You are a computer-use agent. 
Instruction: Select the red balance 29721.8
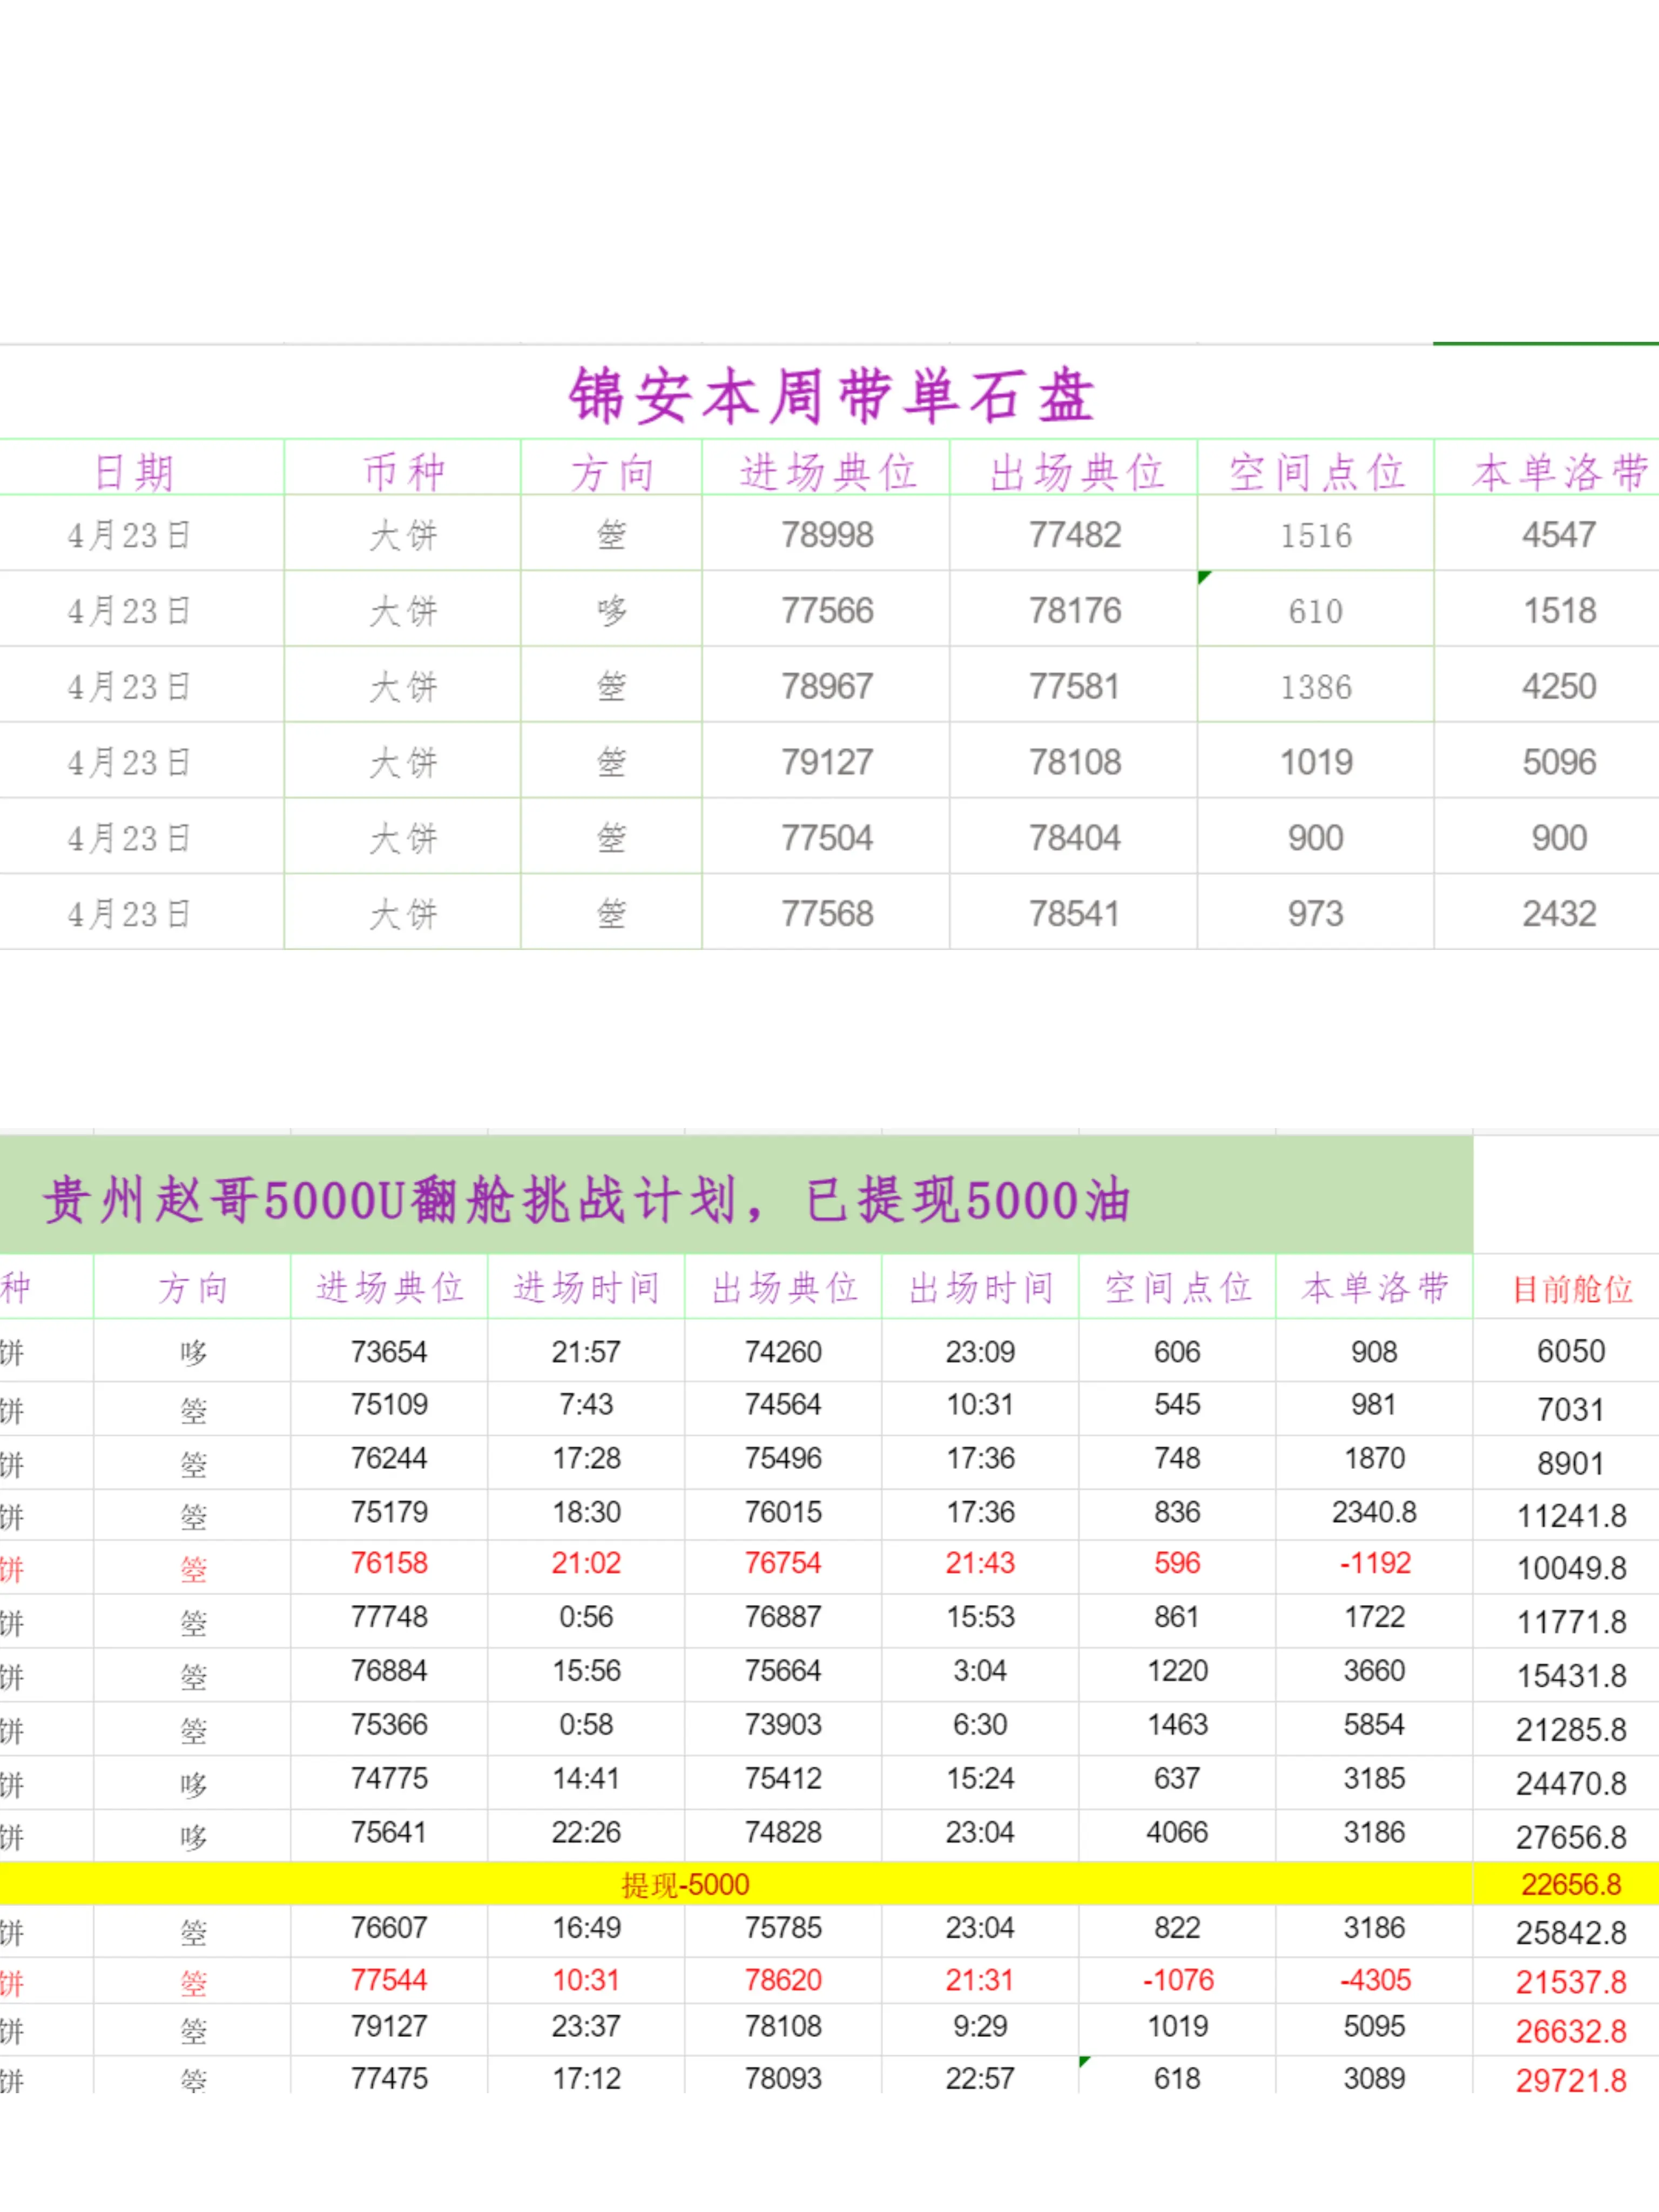(1571, 2081)
